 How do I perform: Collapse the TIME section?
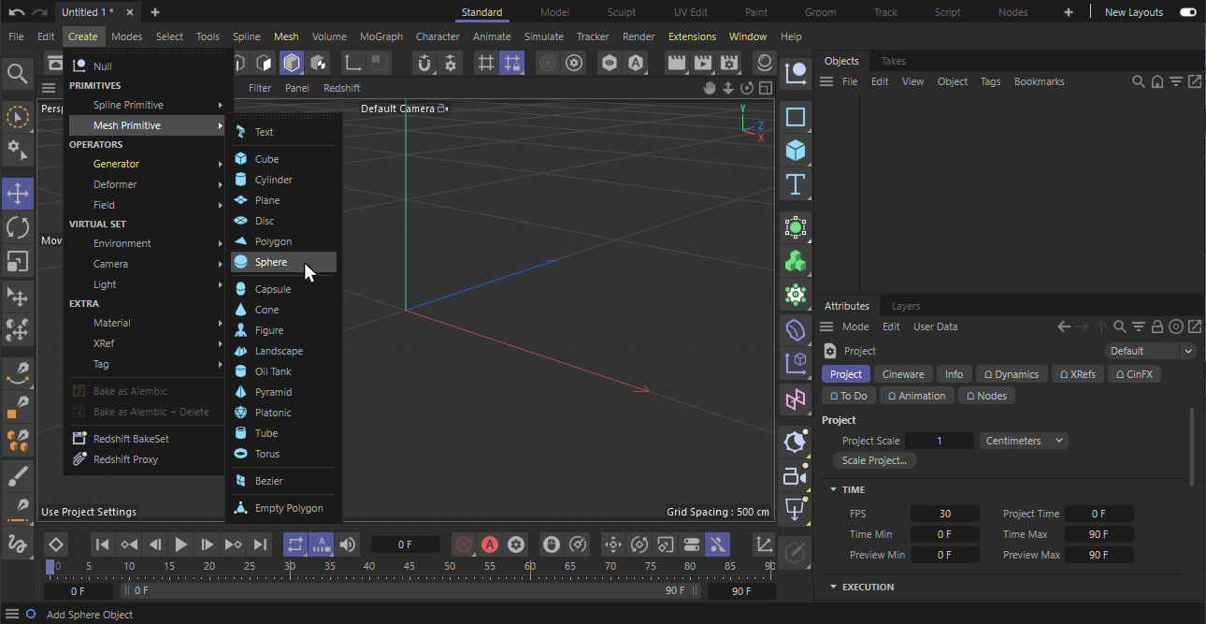click(x=833, y=489)
